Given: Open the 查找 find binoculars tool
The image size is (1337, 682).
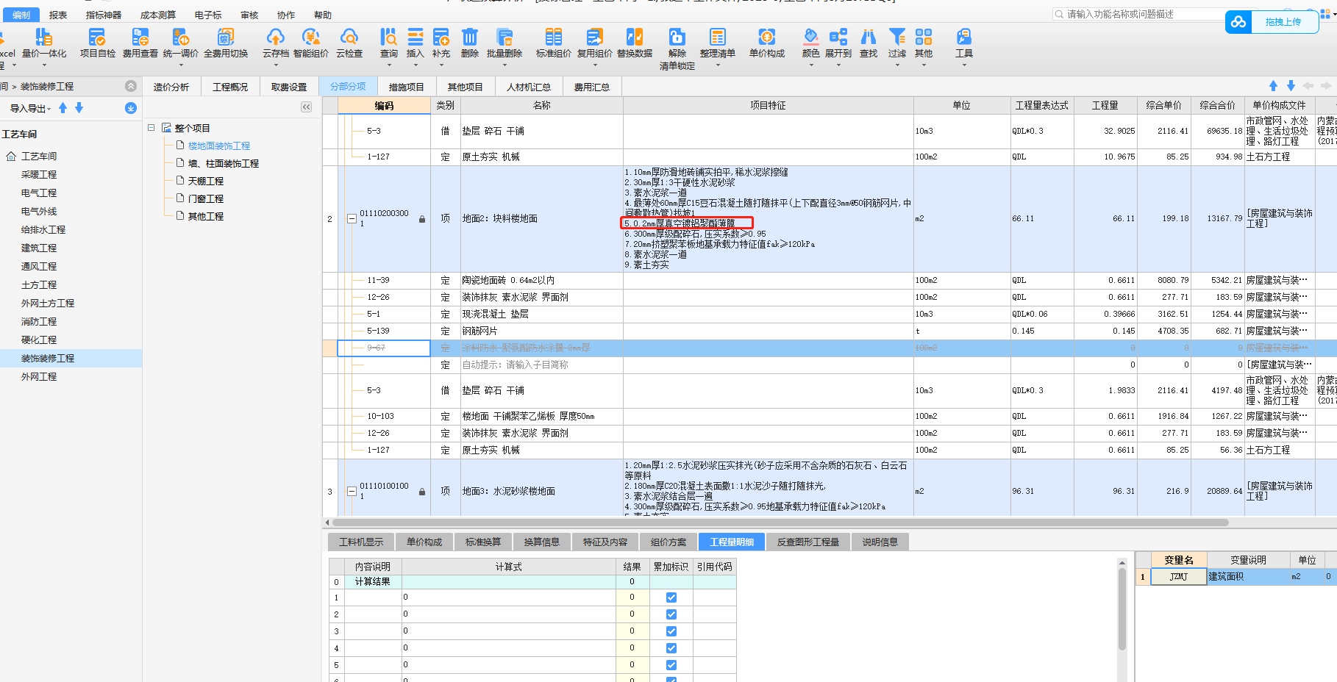Looking at the screenshot, I should pyautogui.click(x=869, y=43).
